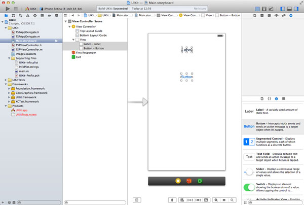The width and height of the screenshot is (304, 205).
Task: Open the Code Snippet library
Action: [x=269, y=98]
